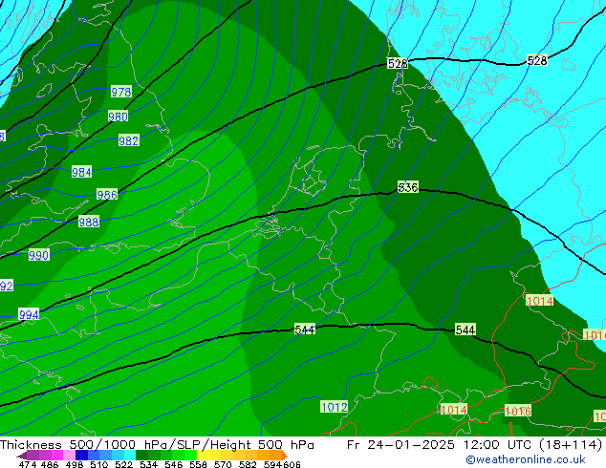Click the 986 isobar label
This screenshot has height=468, width=606.
coord(107,195)
